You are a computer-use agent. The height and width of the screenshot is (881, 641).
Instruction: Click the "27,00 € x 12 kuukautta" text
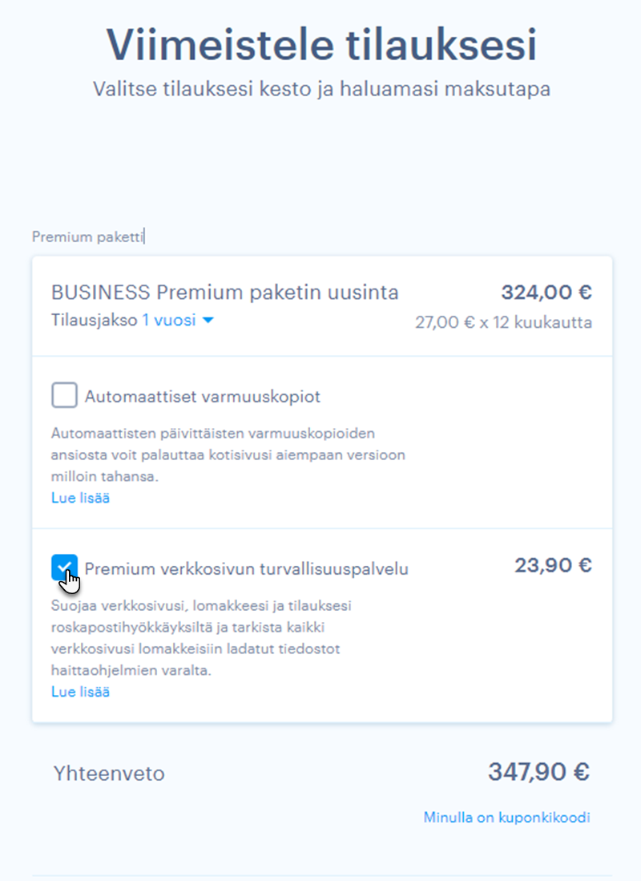[503, 323]
